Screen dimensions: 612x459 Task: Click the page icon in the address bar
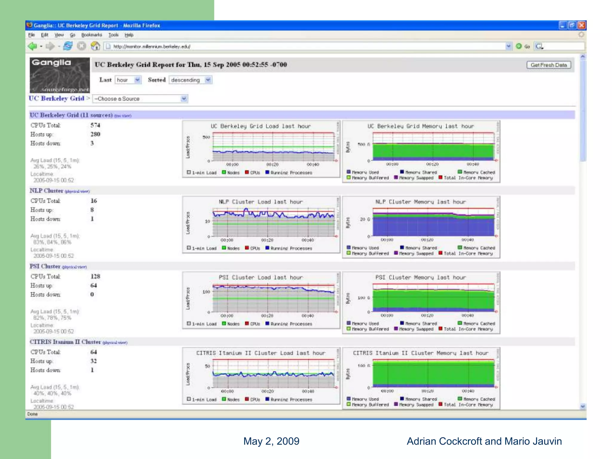[x=108, y=46]
